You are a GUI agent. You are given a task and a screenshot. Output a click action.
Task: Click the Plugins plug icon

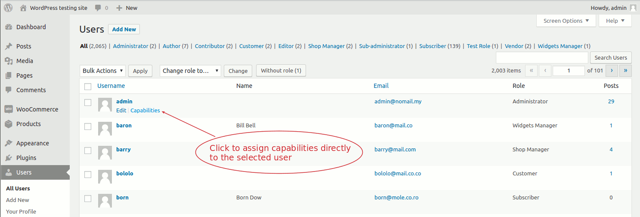(9, 158)
